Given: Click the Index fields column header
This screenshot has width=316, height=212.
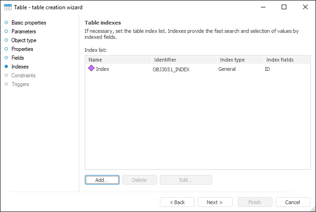Looking at the screenshot, I should (286, 60).
